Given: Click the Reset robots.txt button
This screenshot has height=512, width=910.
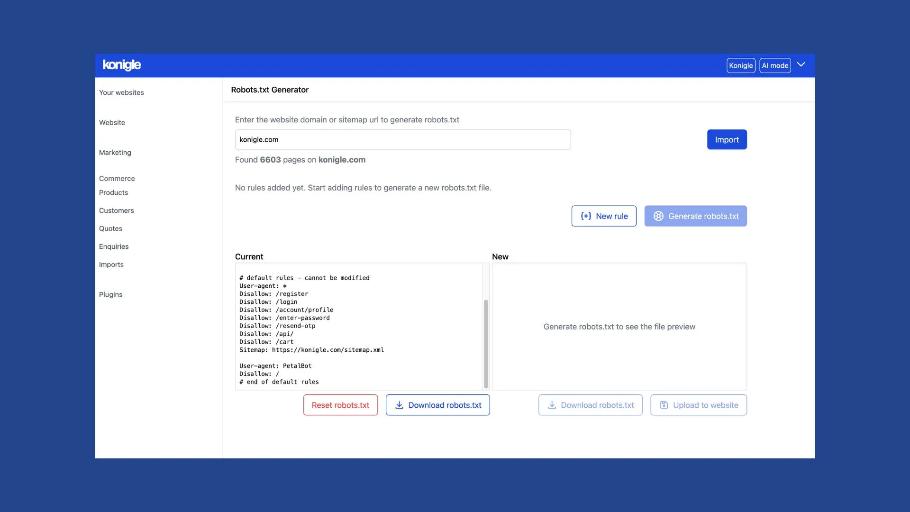Looking at the screenshot, I should click(340, 404).
